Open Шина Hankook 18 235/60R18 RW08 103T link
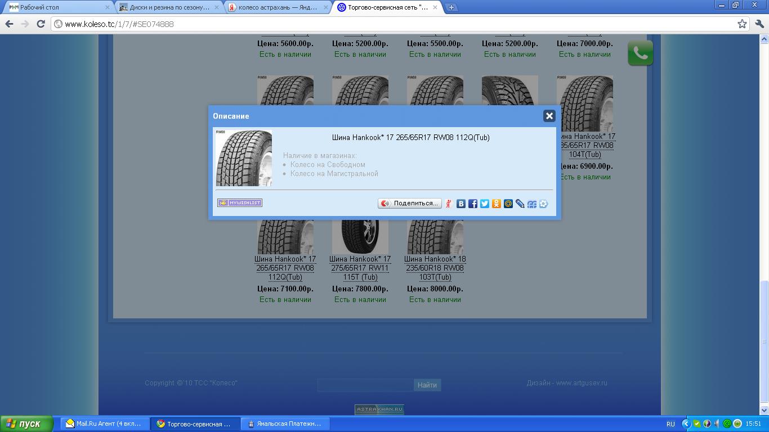Screen dimensions: 769x432 435,268
